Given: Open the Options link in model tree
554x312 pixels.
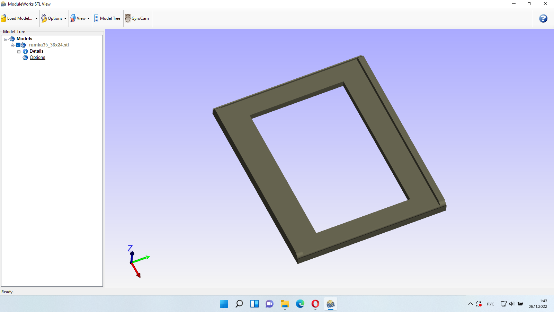Looking at the screenshot, I should pyautogui.click(x=37, y=58).
